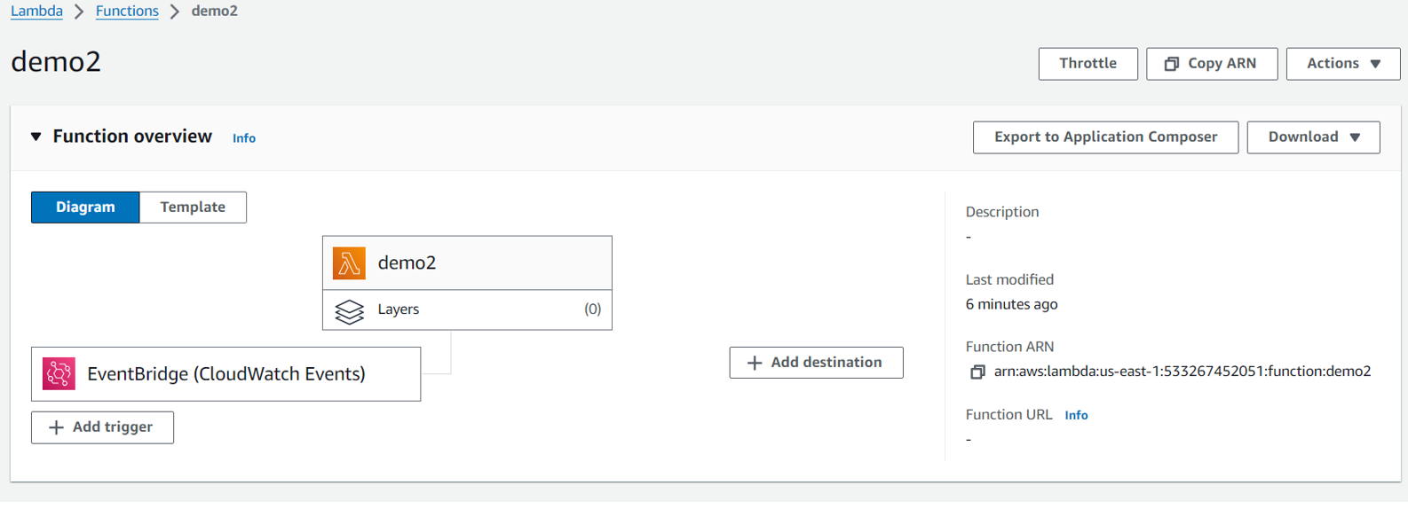Image resolution: width=1408 pixels, height=509 pixels.
Task: Click the copy icon in Copy ARN button
Action: pos(1172,64)
